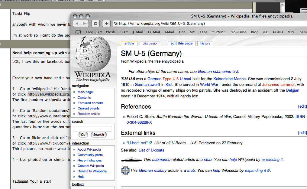This screenshot has width=307, height=189.
Task: Follow the Type U 5 red link
Action: pyautogui.click(x=170, y=79)
